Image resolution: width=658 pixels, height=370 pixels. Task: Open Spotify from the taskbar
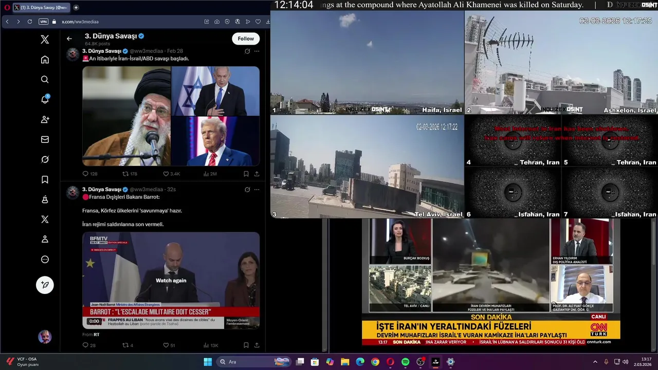pyautogui.click(x=405, y=362)
